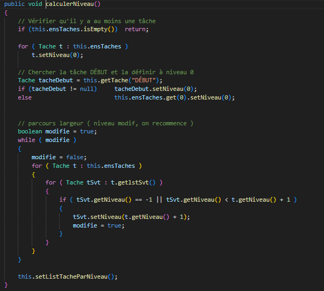Click the comment starting with Vérifier
Screen dimensions: 324x291
click(x=87, y=21)
